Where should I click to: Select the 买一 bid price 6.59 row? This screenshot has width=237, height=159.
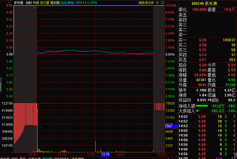tap(207, 40)
